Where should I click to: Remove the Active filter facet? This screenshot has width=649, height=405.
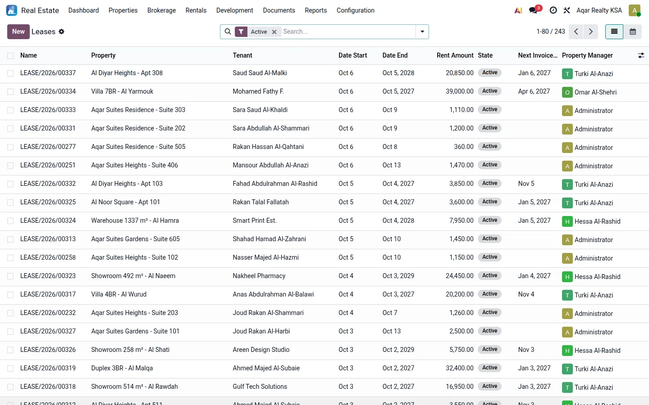click(x=274, y=31)
